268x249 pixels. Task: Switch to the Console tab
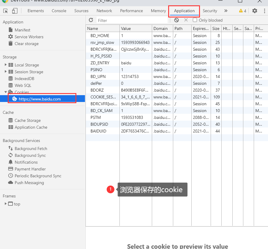[x=59, y=11]
